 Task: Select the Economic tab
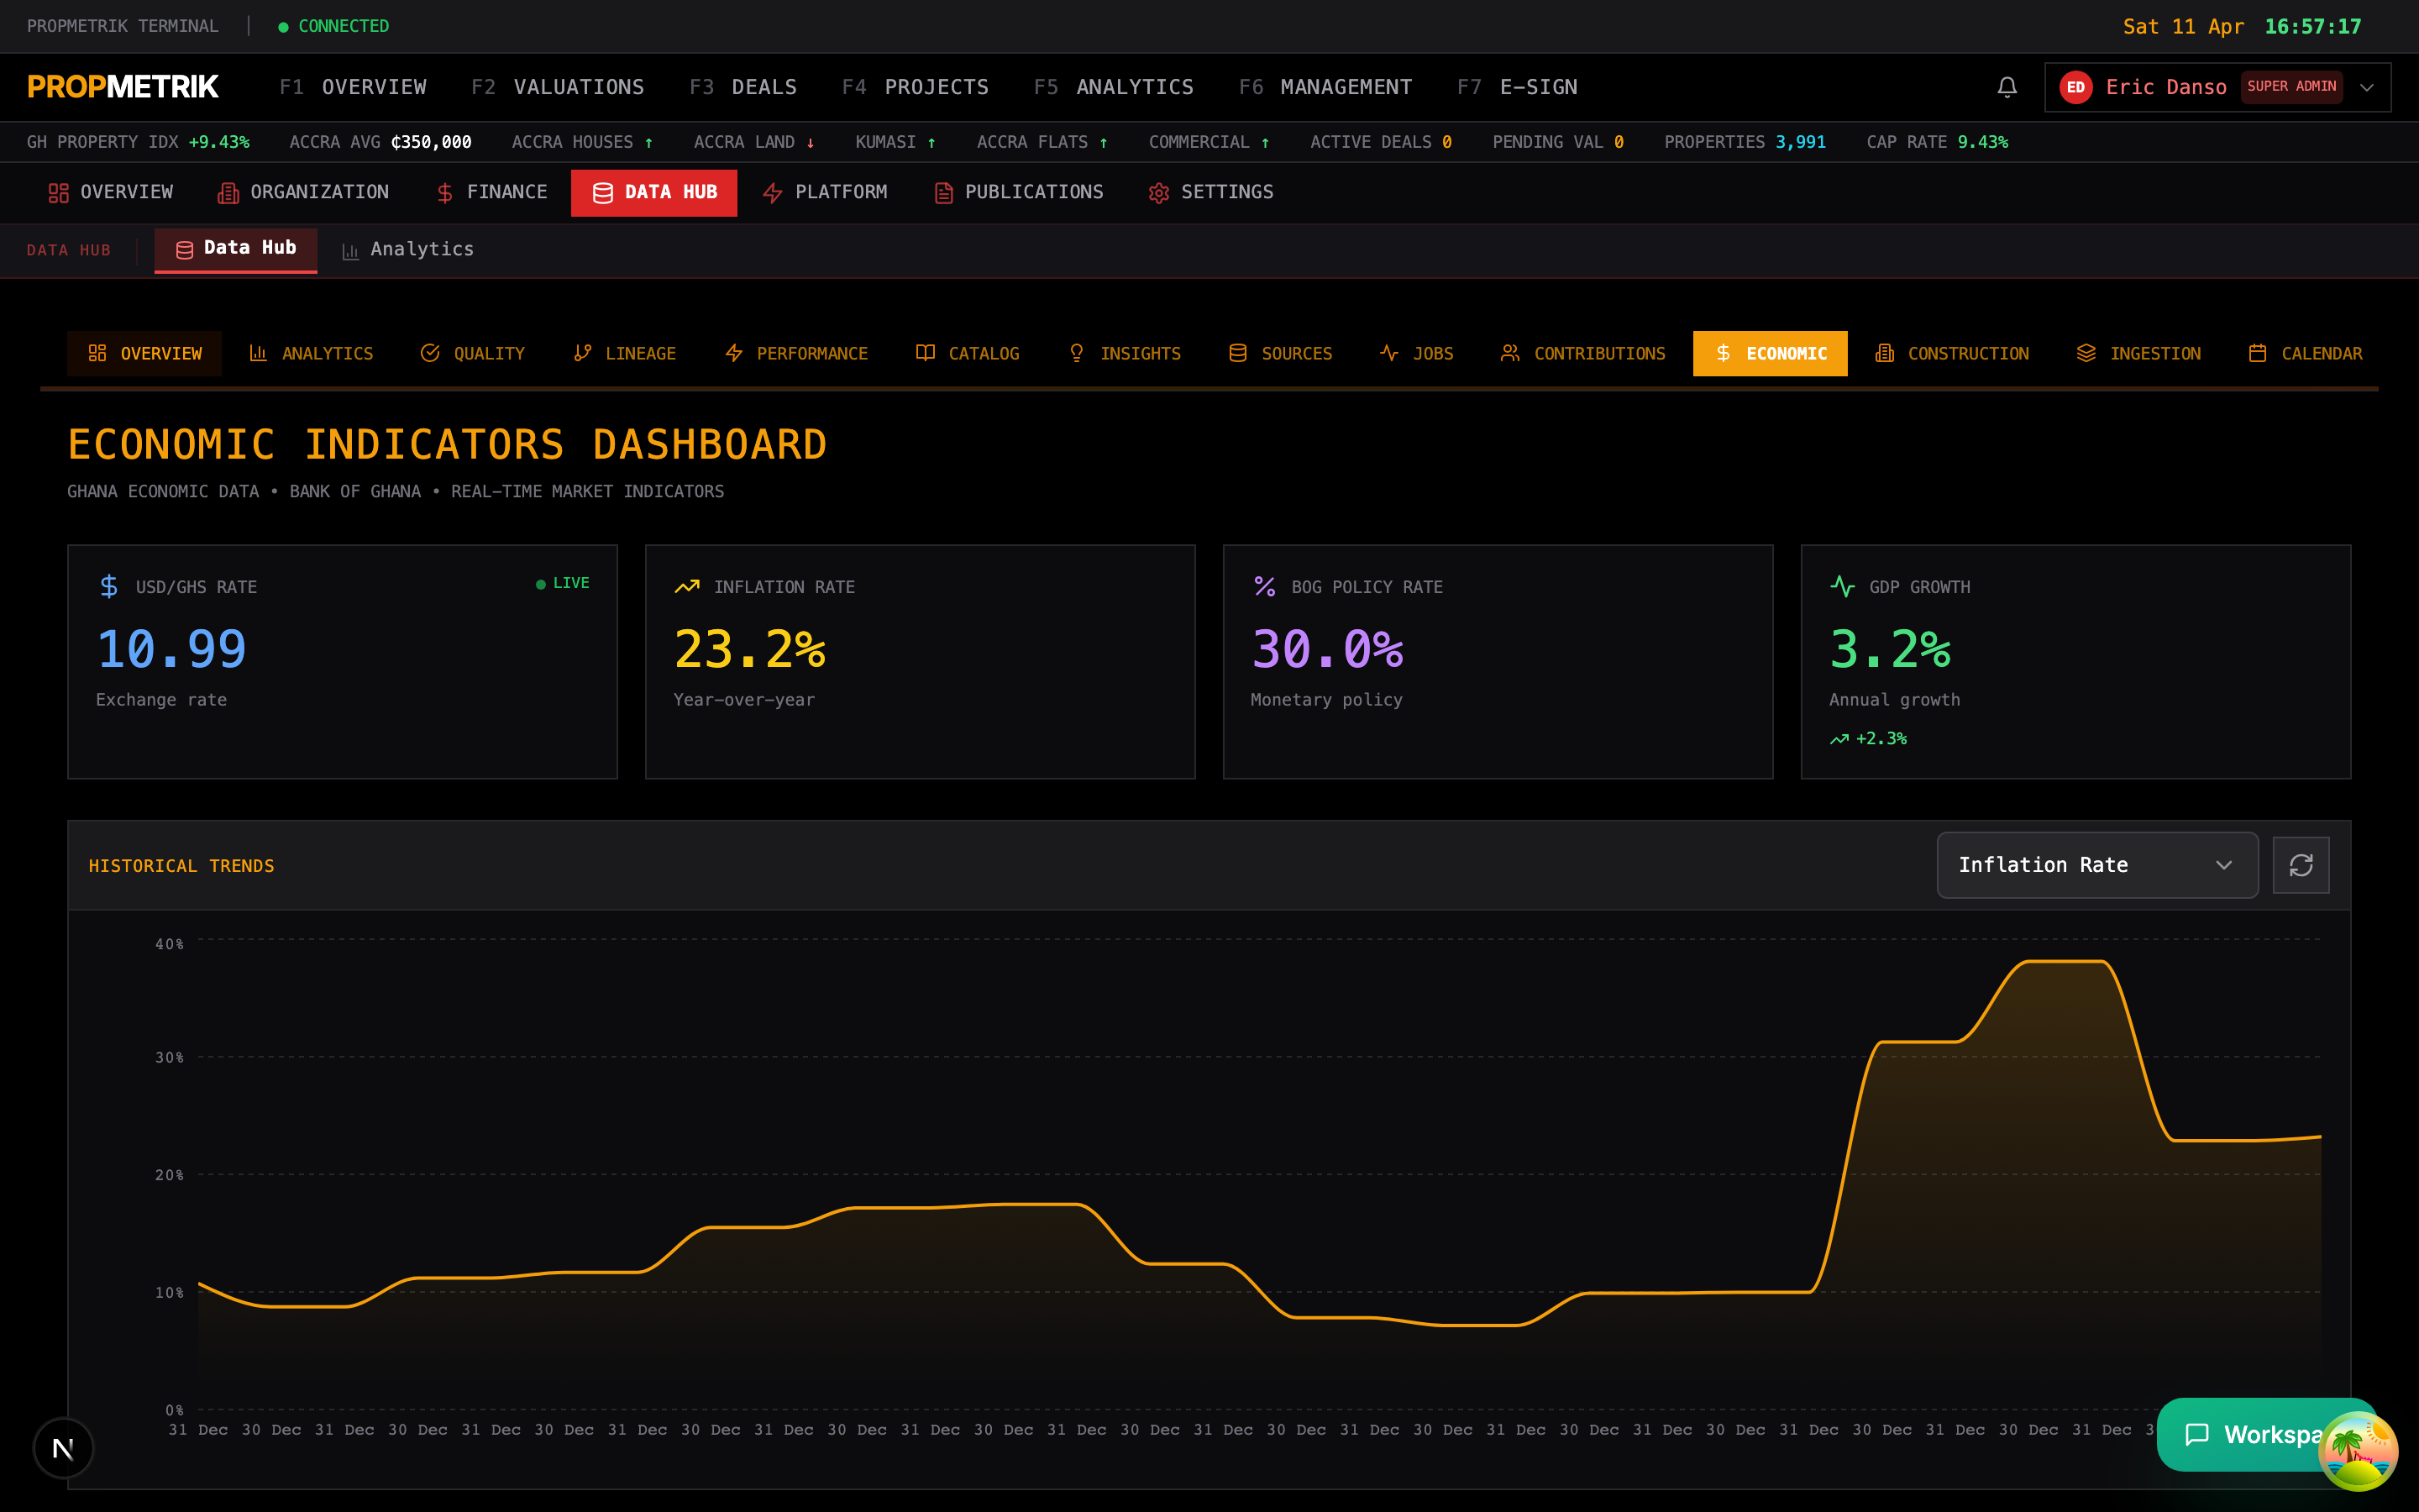(x=1771, y=353)
